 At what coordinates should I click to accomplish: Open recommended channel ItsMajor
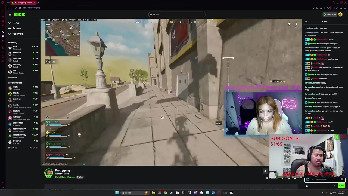click(23, 118)
